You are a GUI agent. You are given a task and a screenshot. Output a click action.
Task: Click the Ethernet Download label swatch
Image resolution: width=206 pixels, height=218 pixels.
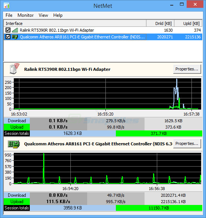tap(17, 195)
